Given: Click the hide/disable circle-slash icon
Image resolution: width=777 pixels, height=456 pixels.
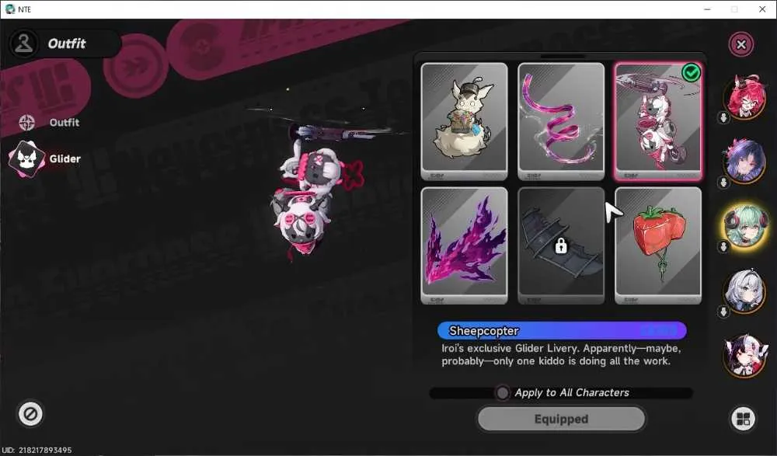Looking at the screenshot, I should [x=30, y=414].
